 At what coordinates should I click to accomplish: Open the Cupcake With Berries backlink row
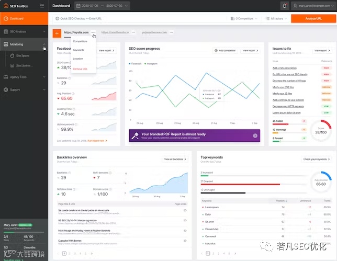tap(122, 242)
